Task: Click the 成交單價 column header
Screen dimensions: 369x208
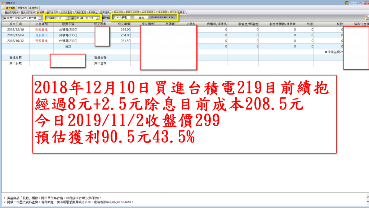Action: click(x=119, y=24)
